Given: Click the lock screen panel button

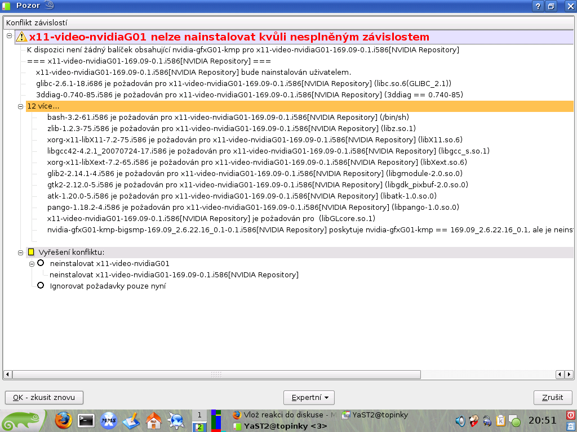Looking at the screenshot, I should pyautogui.click(x=571, y=426).
